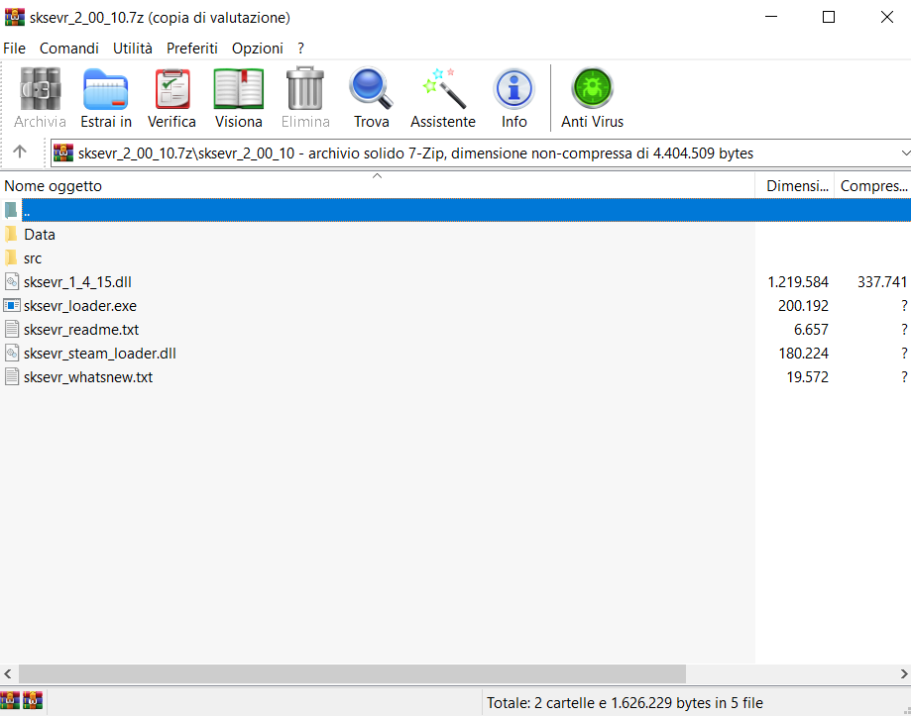Click the sksevr_1_4_15.dll file icon

12,282
